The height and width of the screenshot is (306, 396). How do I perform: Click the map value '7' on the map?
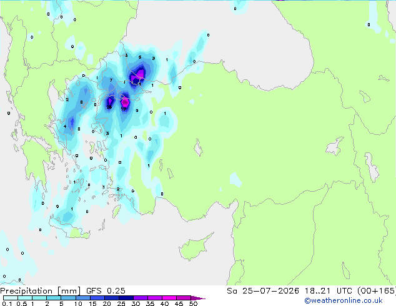point(111,81)
